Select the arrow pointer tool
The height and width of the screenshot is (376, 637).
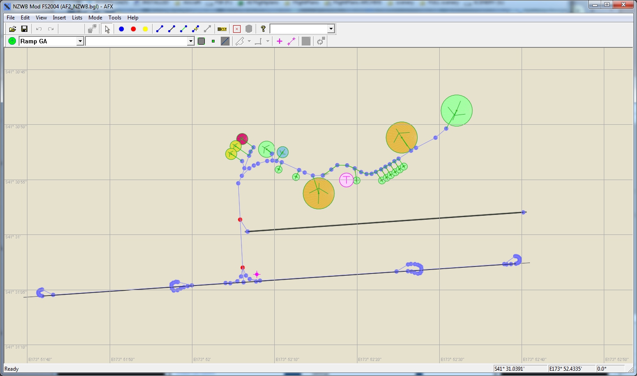click(x=107, y=29)
